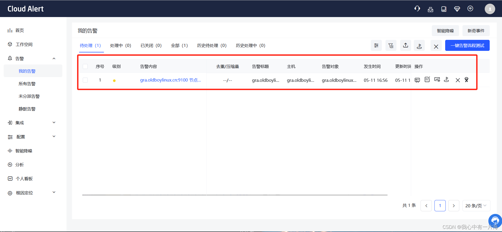This screenshot has height=232, width=502.
Task: Open the user avatar menu
Action: pyautogui.click(x=490, y=9)
